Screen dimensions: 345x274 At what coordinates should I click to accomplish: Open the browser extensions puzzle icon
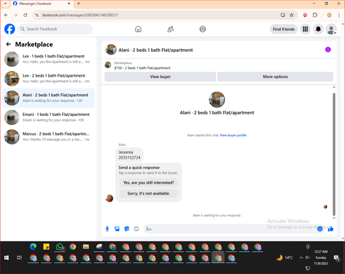[x=315, y=15]
